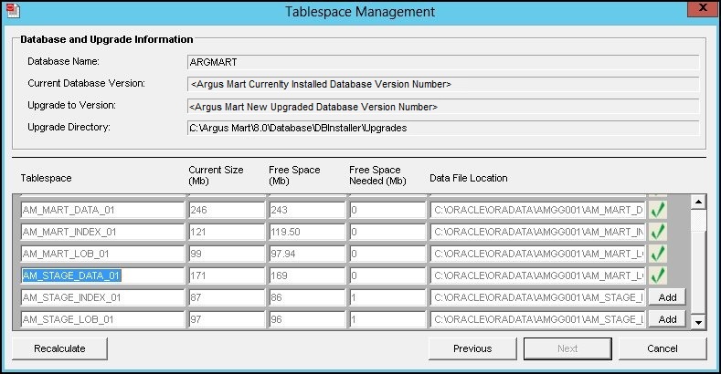Click the green checkmark for AM_MART_DATA_01
Viewport: 721px width, 374px height.
(x=658, y=210)
